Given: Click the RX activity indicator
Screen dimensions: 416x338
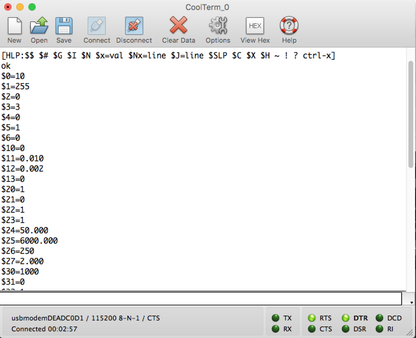Looking at the screenshot, I should tap(275, 329).
